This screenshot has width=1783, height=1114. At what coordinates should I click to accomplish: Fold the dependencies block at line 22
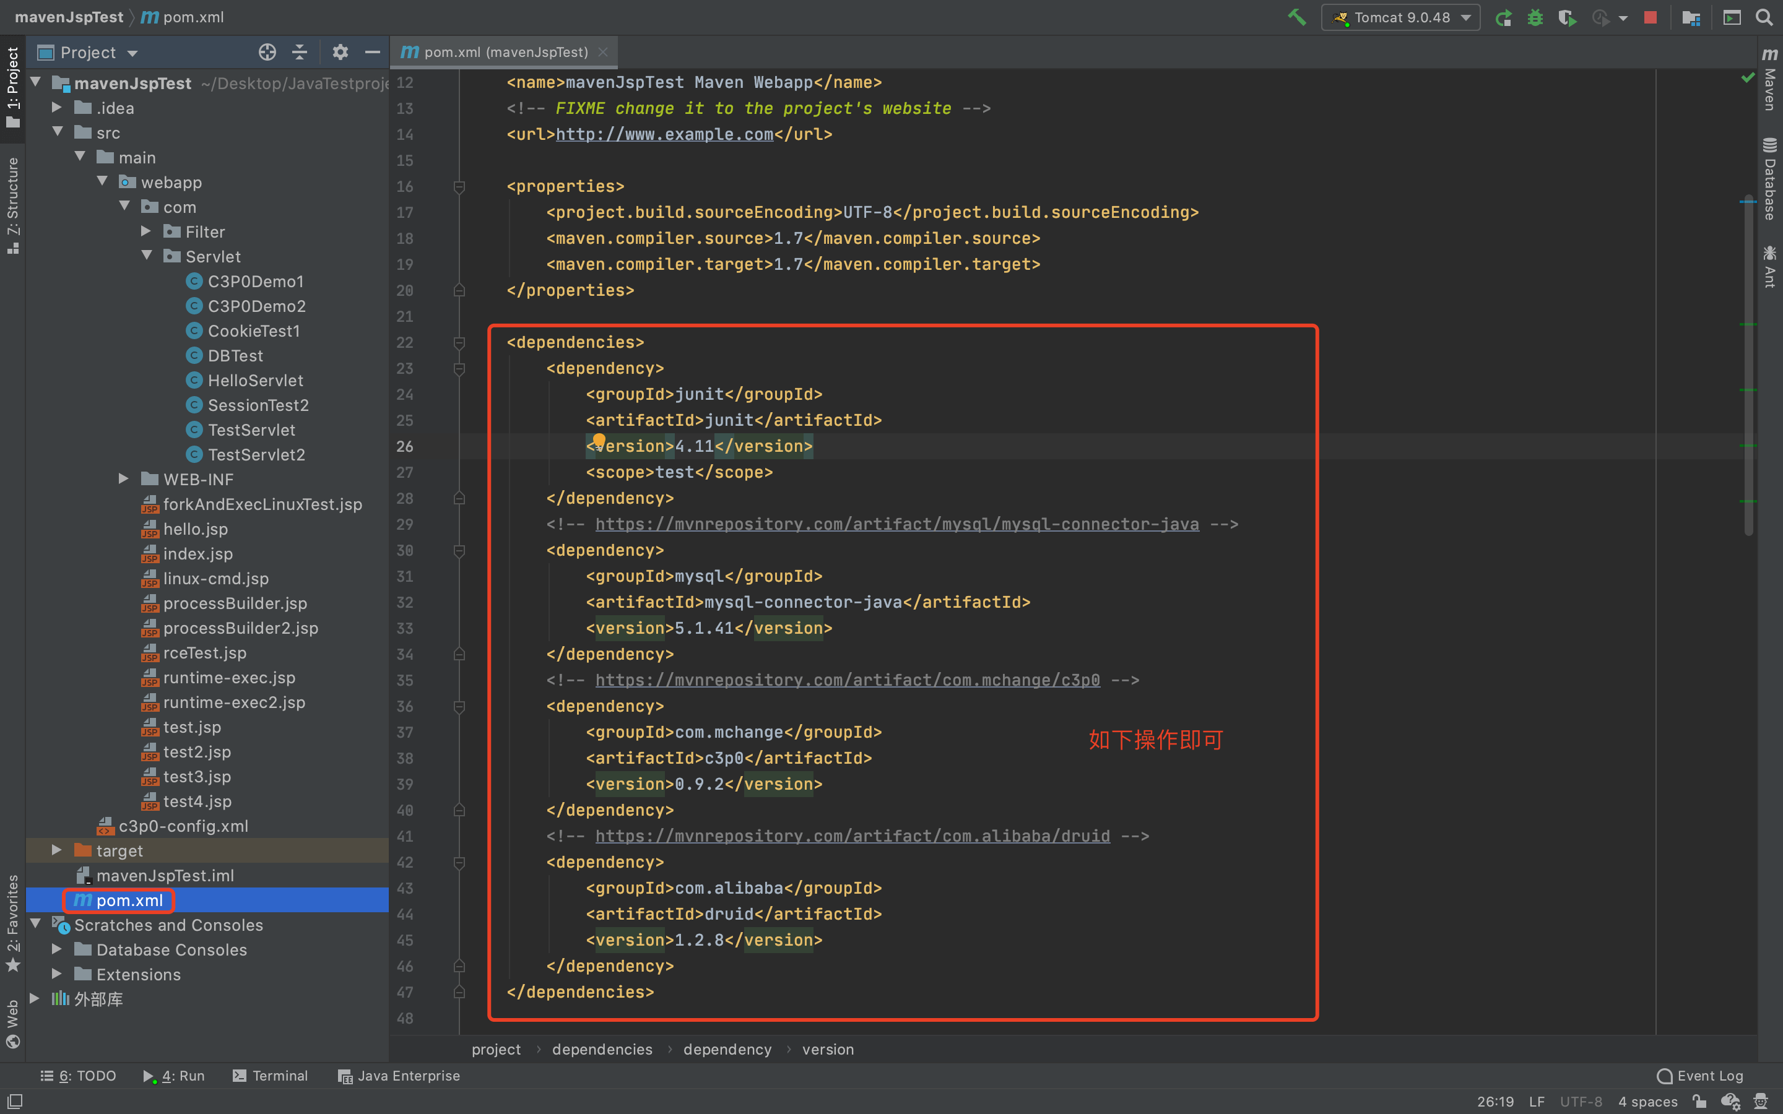(459, 343)
